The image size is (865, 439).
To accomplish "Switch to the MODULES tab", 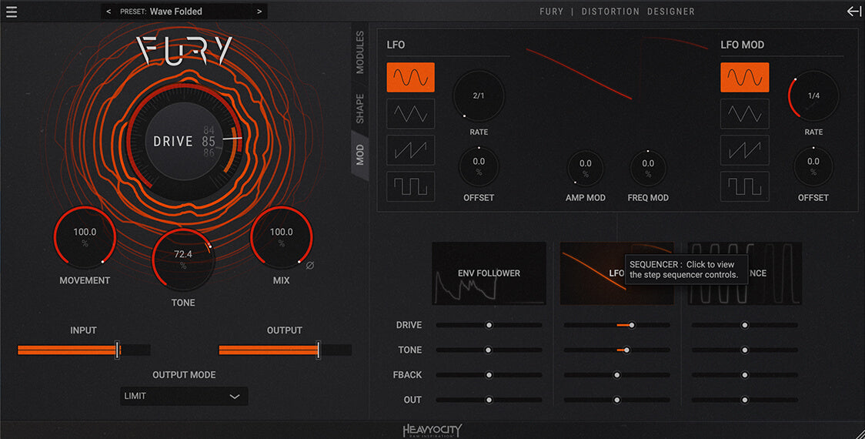I will click(359, 52).
